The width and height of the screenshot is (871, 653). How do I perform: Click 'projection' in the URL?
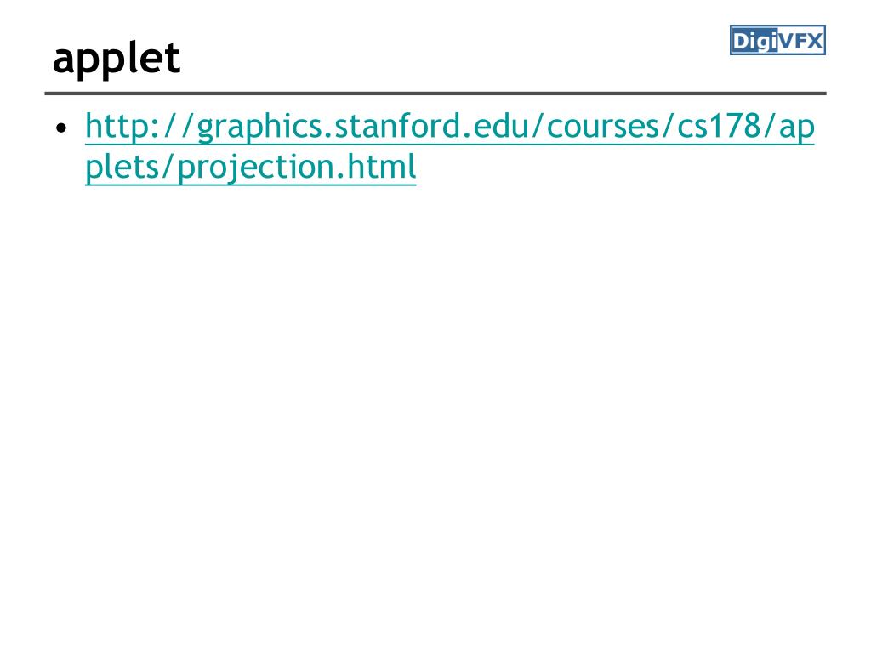(x=255, y=168)
